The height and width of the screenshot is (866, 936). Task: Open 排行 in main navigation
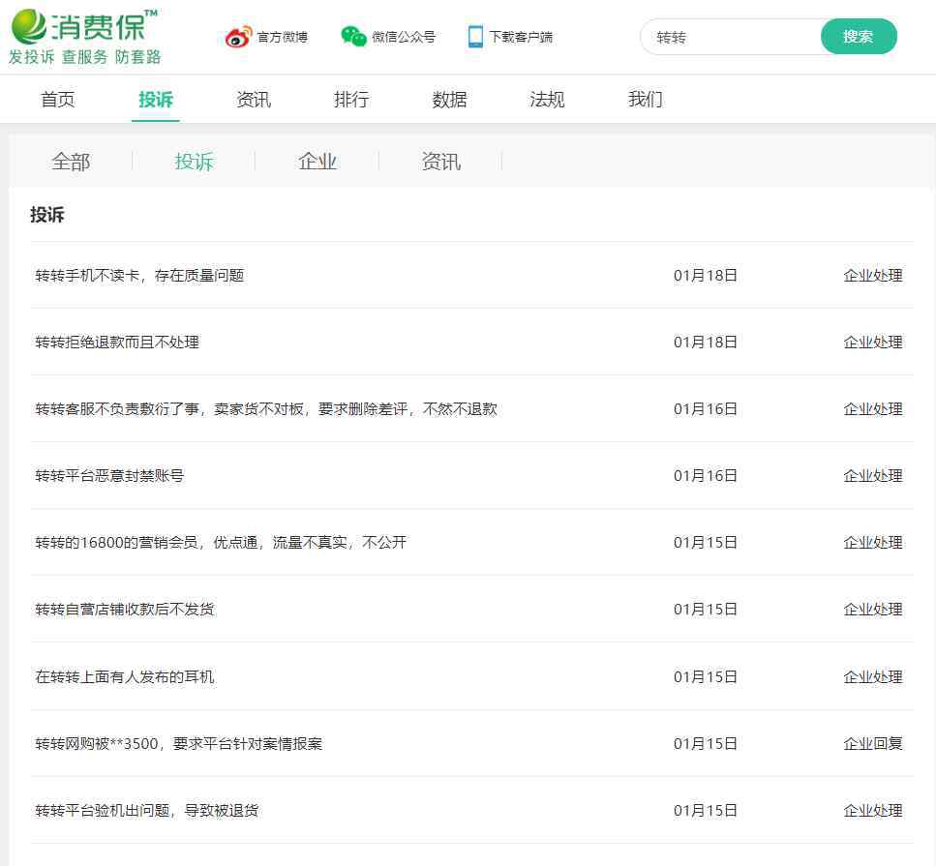click(x=351, y=99)
